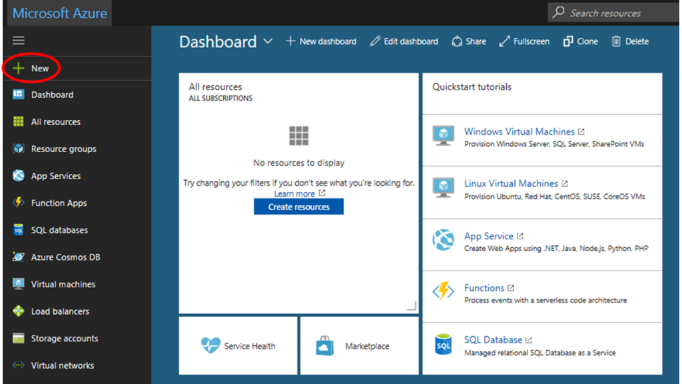
Task: Click the Share dashboard icon
Action: [x=468, y=41]
